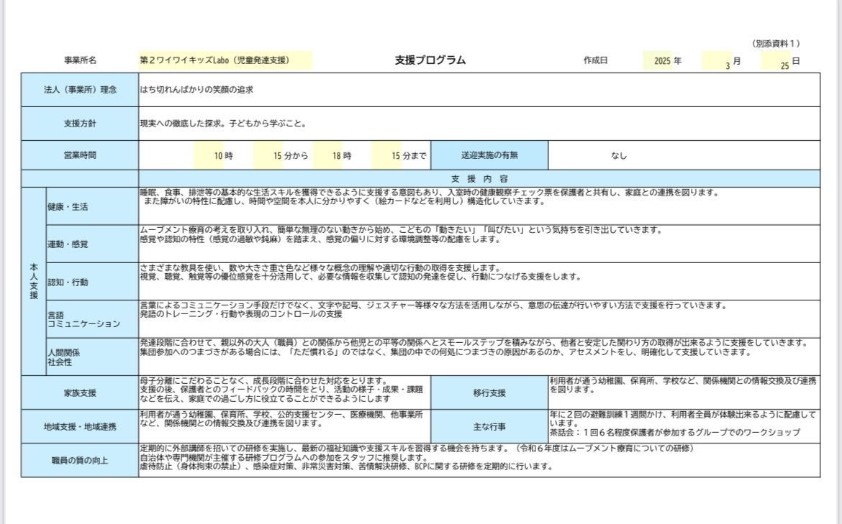Screen dimensions: 842x524
Task: Select the 地域支援 description mentioning 公的支援センター
Action: point(281,419)
